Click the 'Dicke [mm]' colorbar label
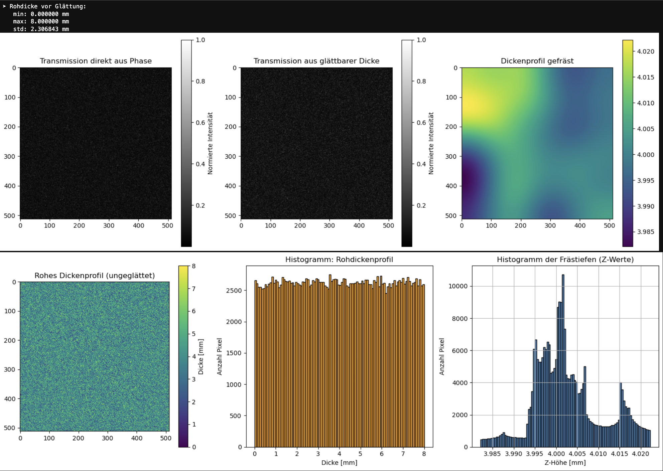Viewport: 663px width, 471px height. coord(201,357)
